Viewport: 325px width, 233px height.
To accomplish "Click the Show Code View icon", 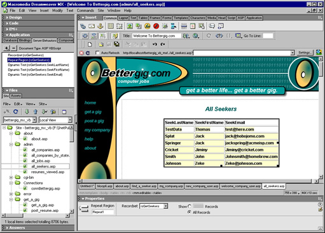I will pos(85,36).
